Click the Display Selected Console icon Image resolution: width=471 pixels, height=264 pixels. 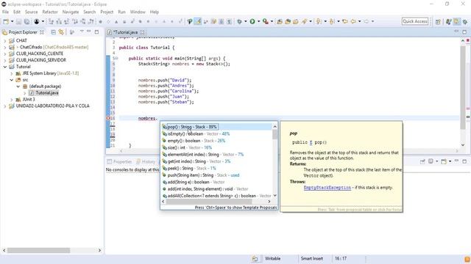pyautogui.click(x=431, y=161)
